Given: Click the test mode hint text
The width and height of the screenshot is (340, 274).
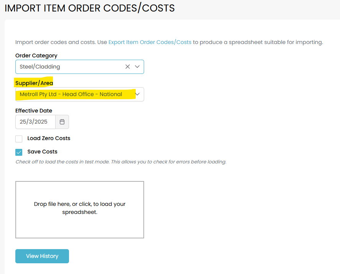Looking at the screenshot, I should (121, 162).
